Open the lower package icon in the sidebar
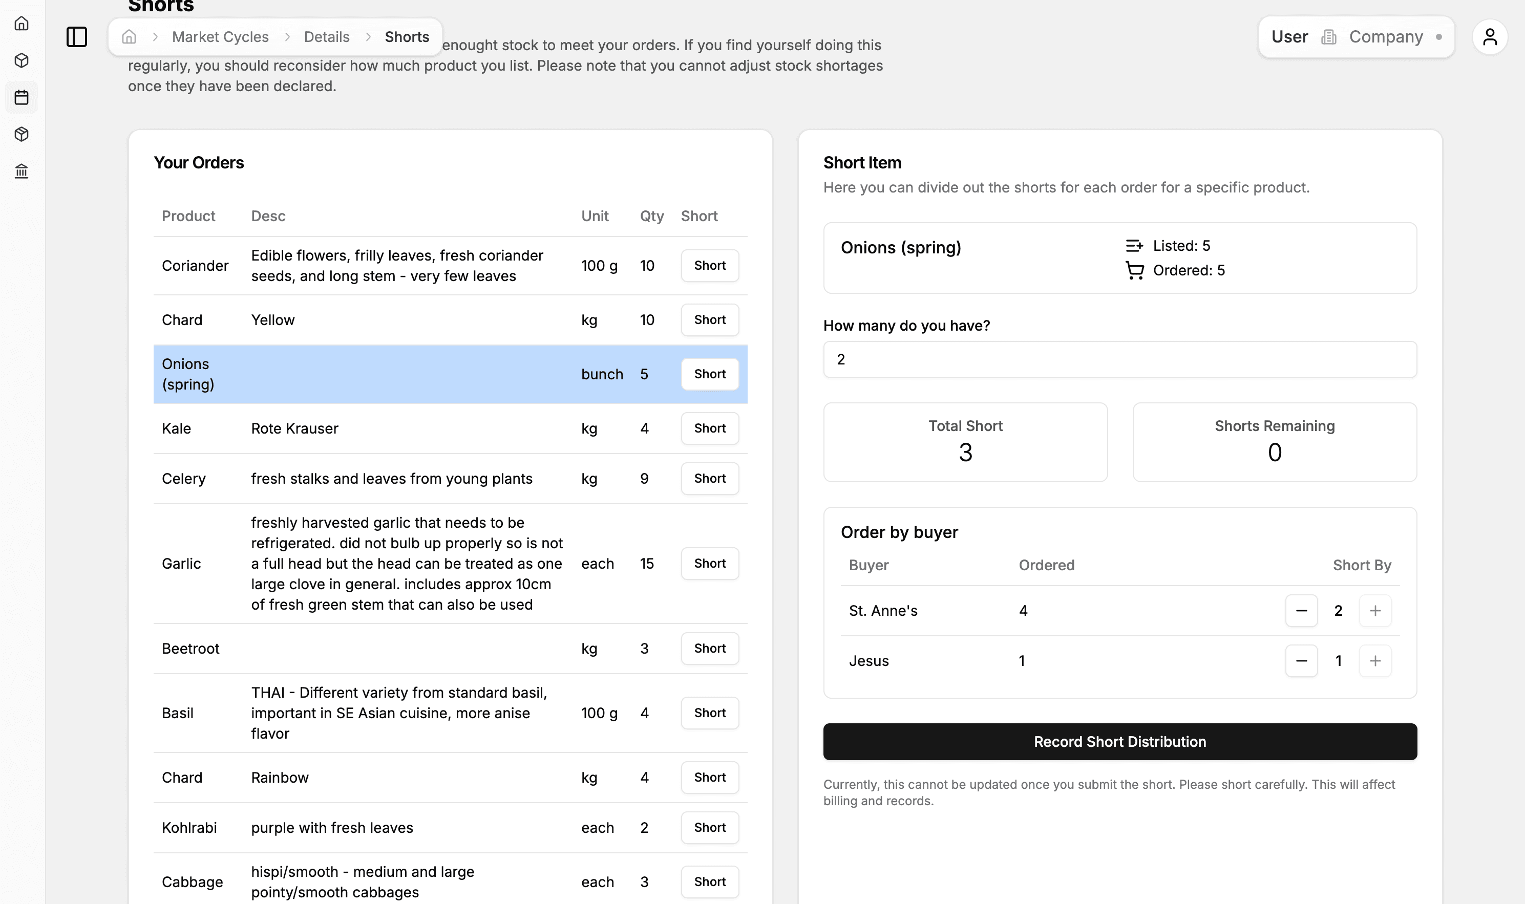Image resolution: width=1525 pixels, height=904 pixels. 22,134
